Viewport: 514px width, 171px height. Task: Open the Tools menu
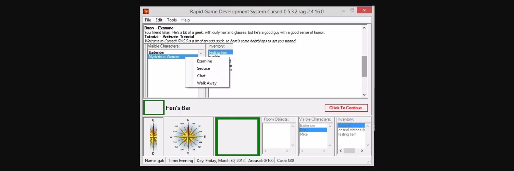tap(172, 20)
